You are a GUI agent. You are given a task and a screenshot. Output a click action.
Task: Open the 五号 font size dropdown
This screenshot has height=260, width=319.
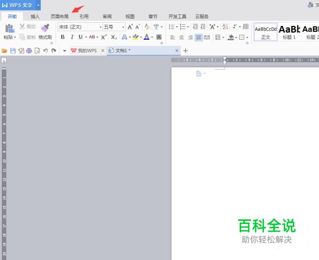pyautogui.click(x=123, y=27)
